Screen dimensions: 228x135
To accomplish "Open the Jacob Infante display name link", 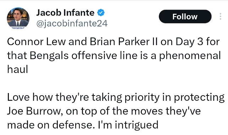I will (x=65, y=13).
